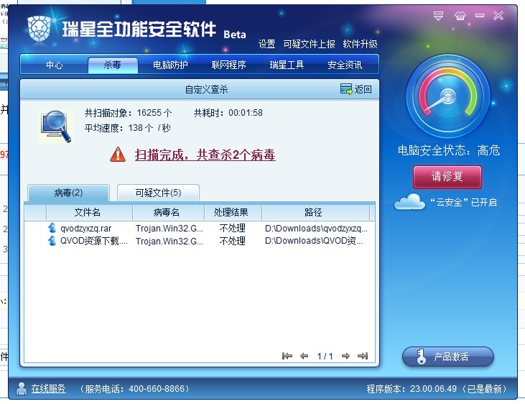Viewport: 525px width, 404px height.
Task: Click the 共扫描对象: 16255 个 text
Action: pyautogui.click(x=129, y=113)
